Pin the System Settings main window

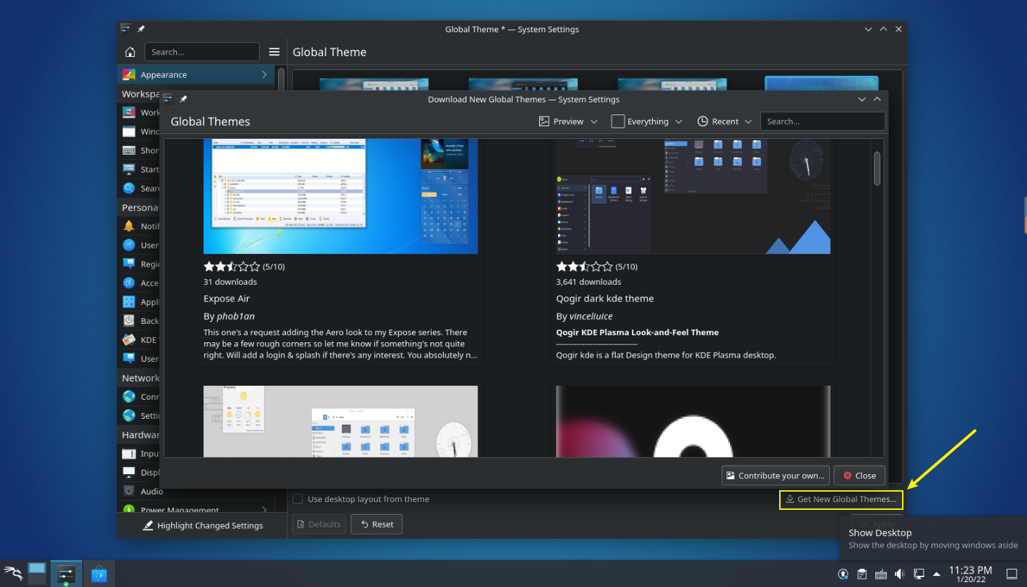(141, 29)
